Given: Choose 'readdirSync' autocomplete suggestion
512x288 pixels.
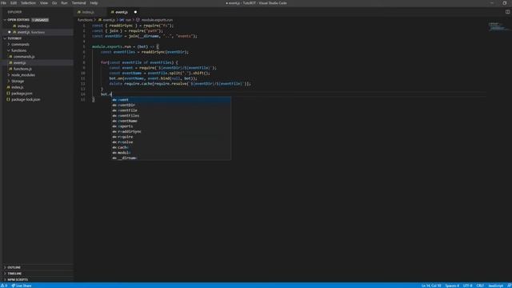Looking at the screenshot, I should pyautogui.click(x=171, y=131).
